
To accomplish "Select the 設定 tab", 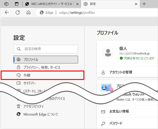I will [x=110, y=4].
